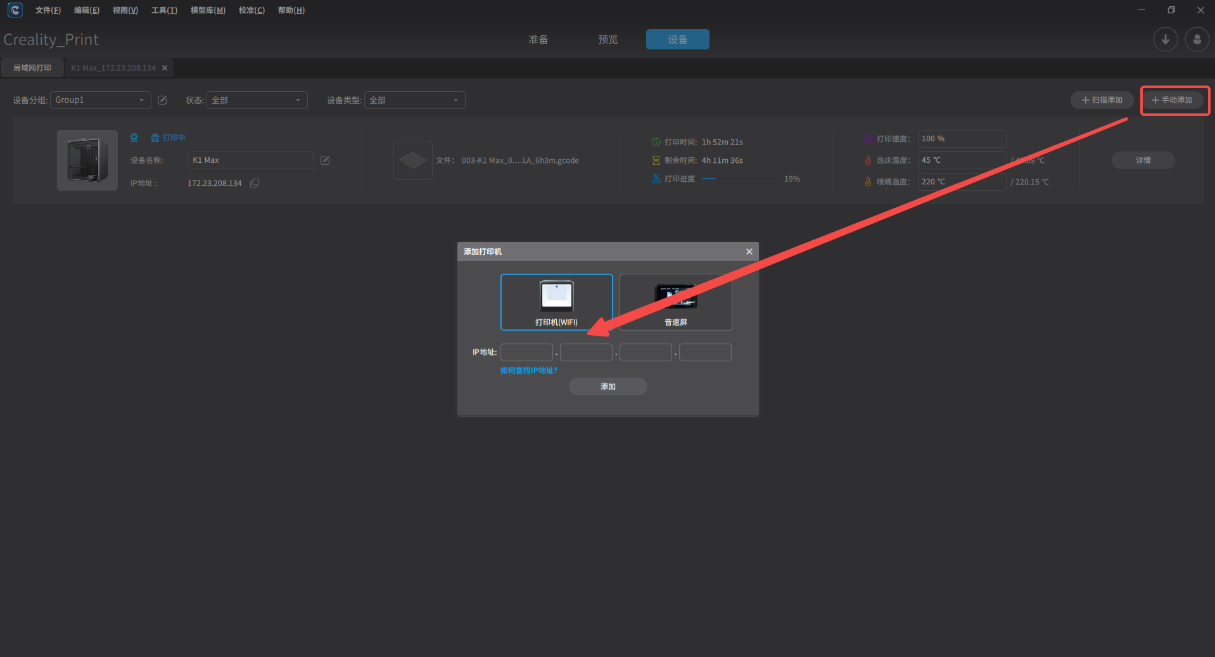Open the 如何查找IP地址? link
Image resolution: width=1215 pixels, height=657 pixels.
point(529,371)
